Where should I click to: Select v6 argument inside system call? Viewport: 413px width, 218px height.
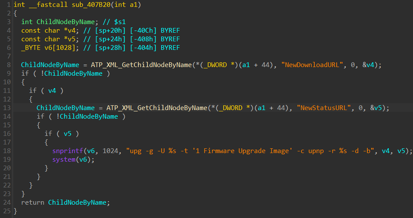pyautogui.click(x=83, y=160)
